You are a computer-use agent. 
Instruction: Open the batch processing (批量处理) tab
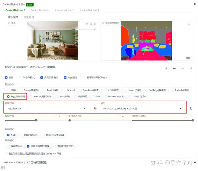[x=29, y=17]
